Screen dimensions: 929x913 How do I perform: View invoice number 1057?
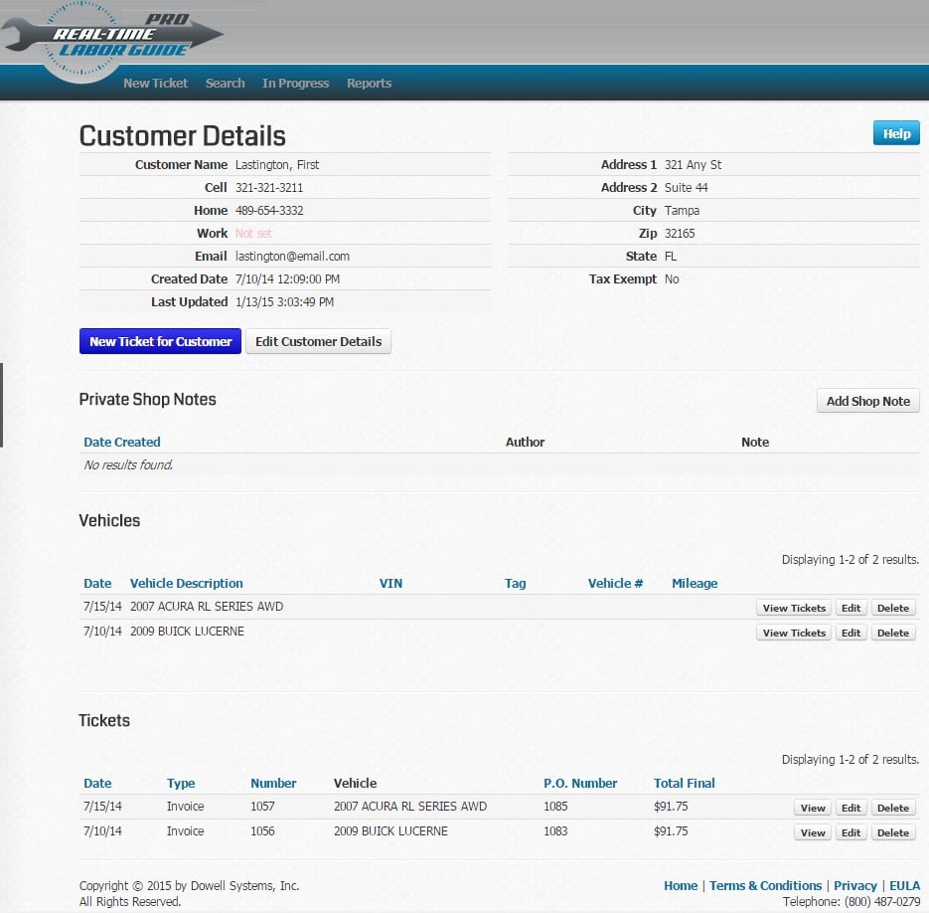pyautogui.click(x=812, y=808)
